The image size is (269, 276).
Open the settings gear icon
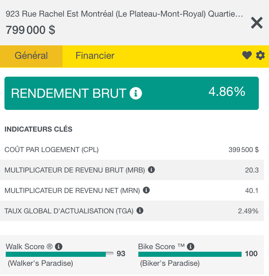click(260, 56)
